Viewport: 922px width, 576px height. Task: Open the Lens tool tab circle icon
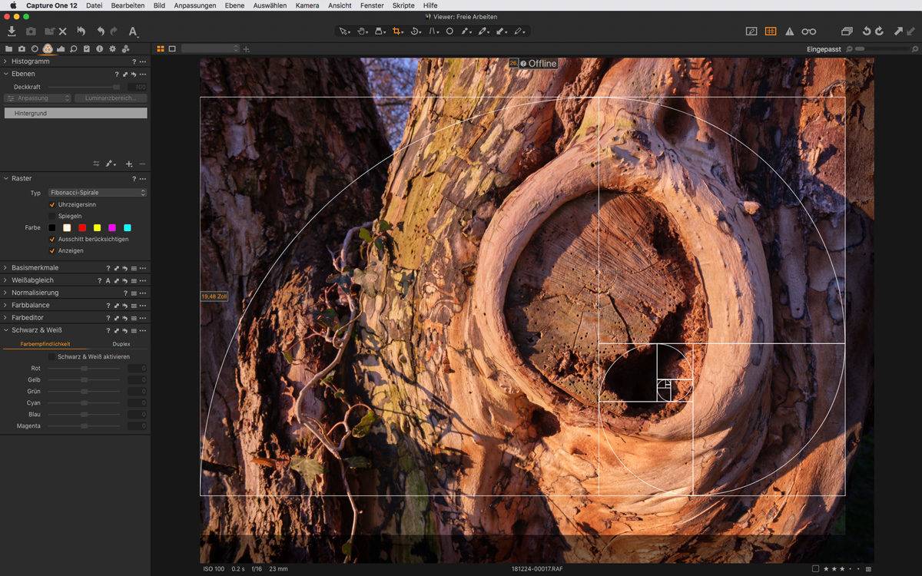pos(35,48)
